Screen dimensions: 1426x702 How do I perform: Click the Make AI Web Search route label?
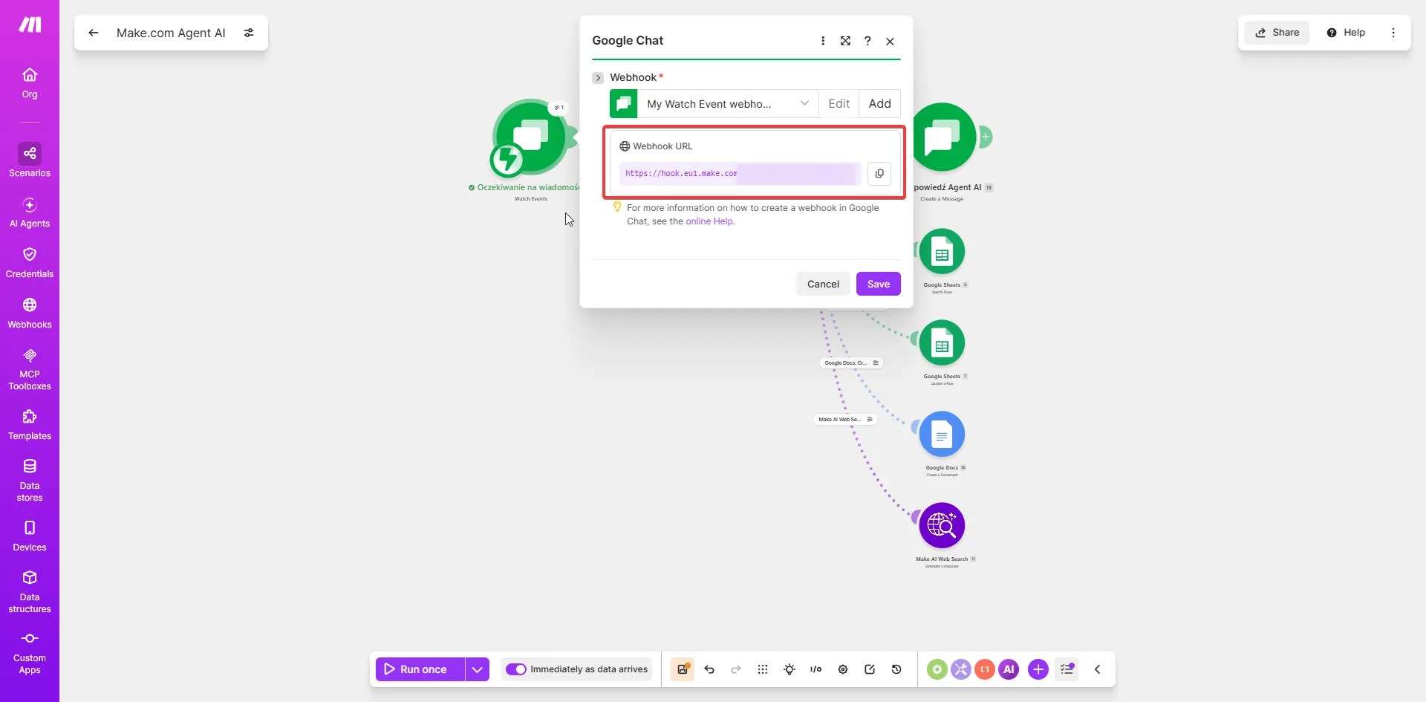coord(845,420)
